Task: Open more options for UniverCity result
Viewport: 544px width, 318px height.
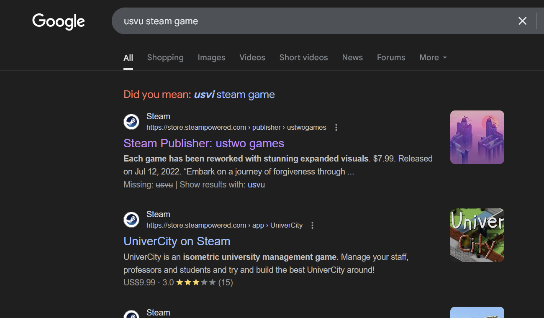Action: pyautogui.click(x=312, y=226)
